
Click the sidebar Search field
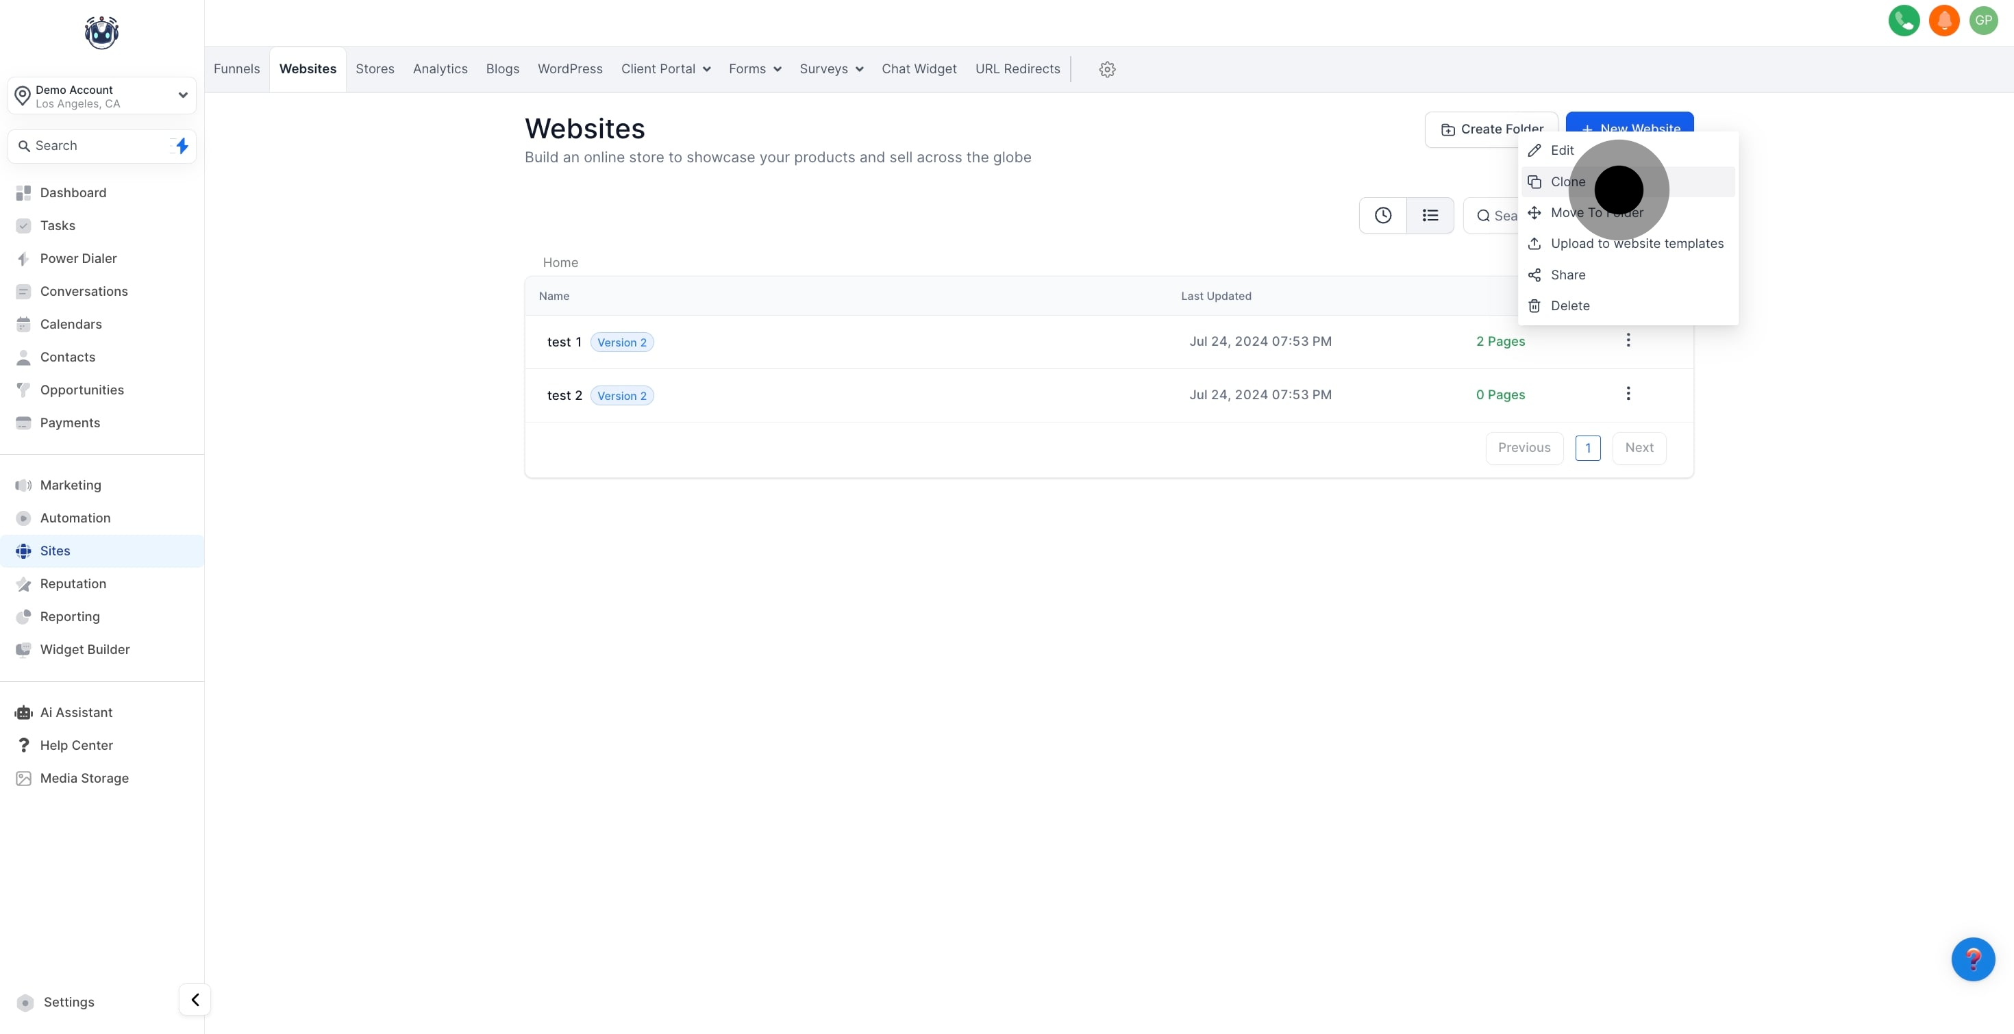[94, 145]
